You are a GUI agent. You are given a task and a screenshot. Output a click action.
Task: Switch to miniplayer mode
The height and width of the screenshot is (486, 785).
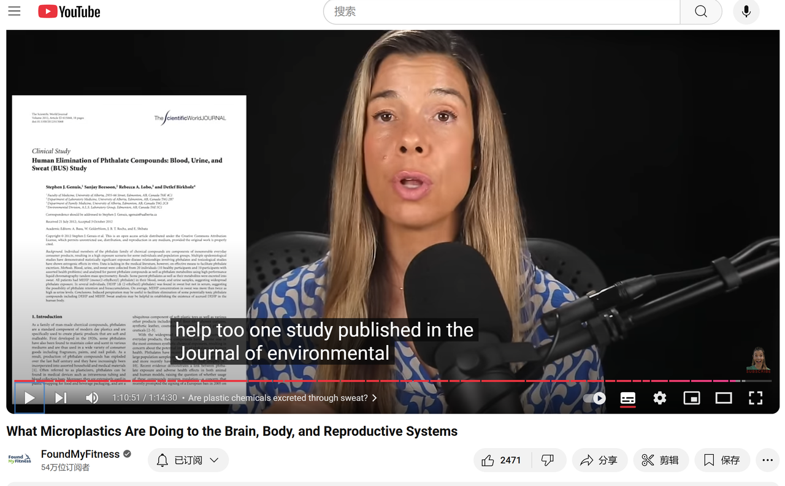coord(692,398)
